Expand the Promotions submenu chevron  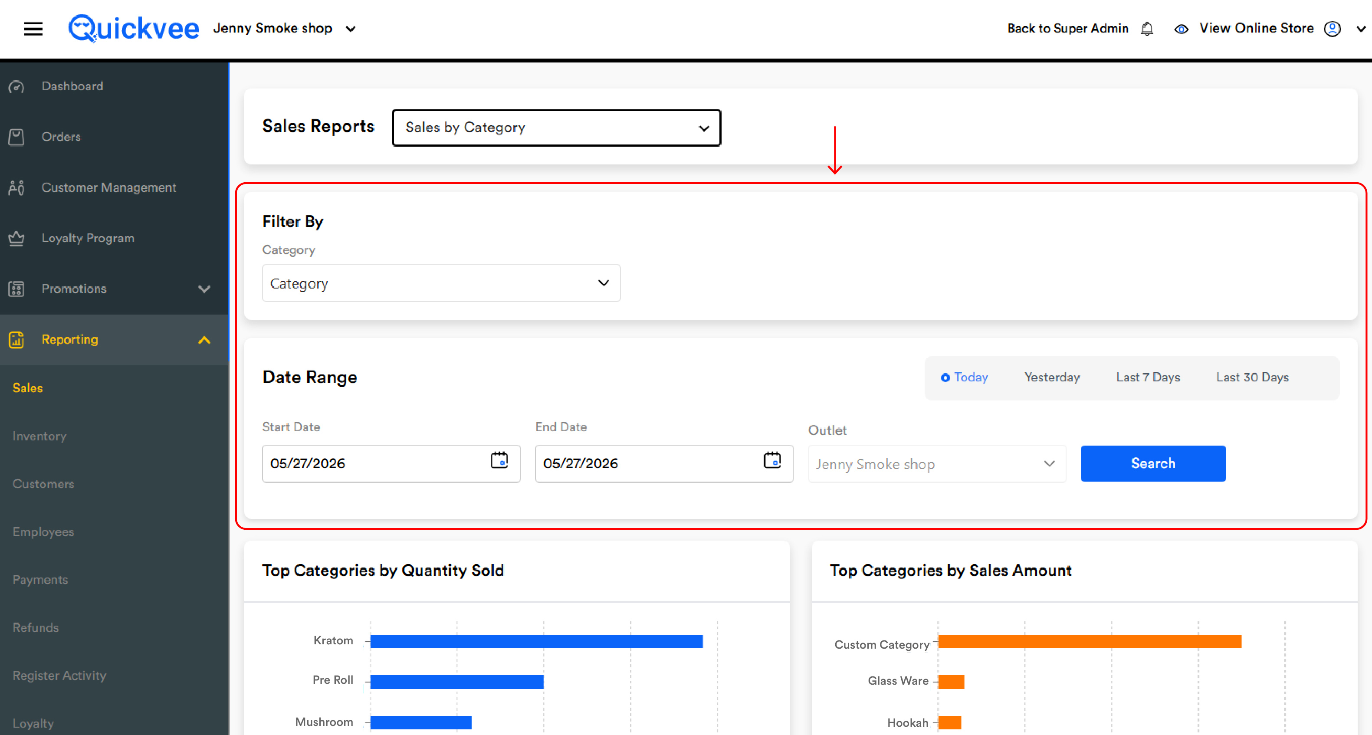(204, 289)
